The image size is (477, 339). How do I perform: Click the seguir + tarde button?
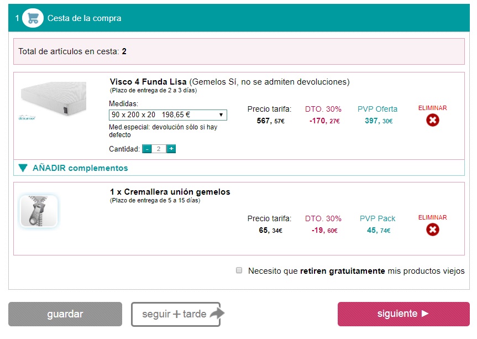pos(174,314)
